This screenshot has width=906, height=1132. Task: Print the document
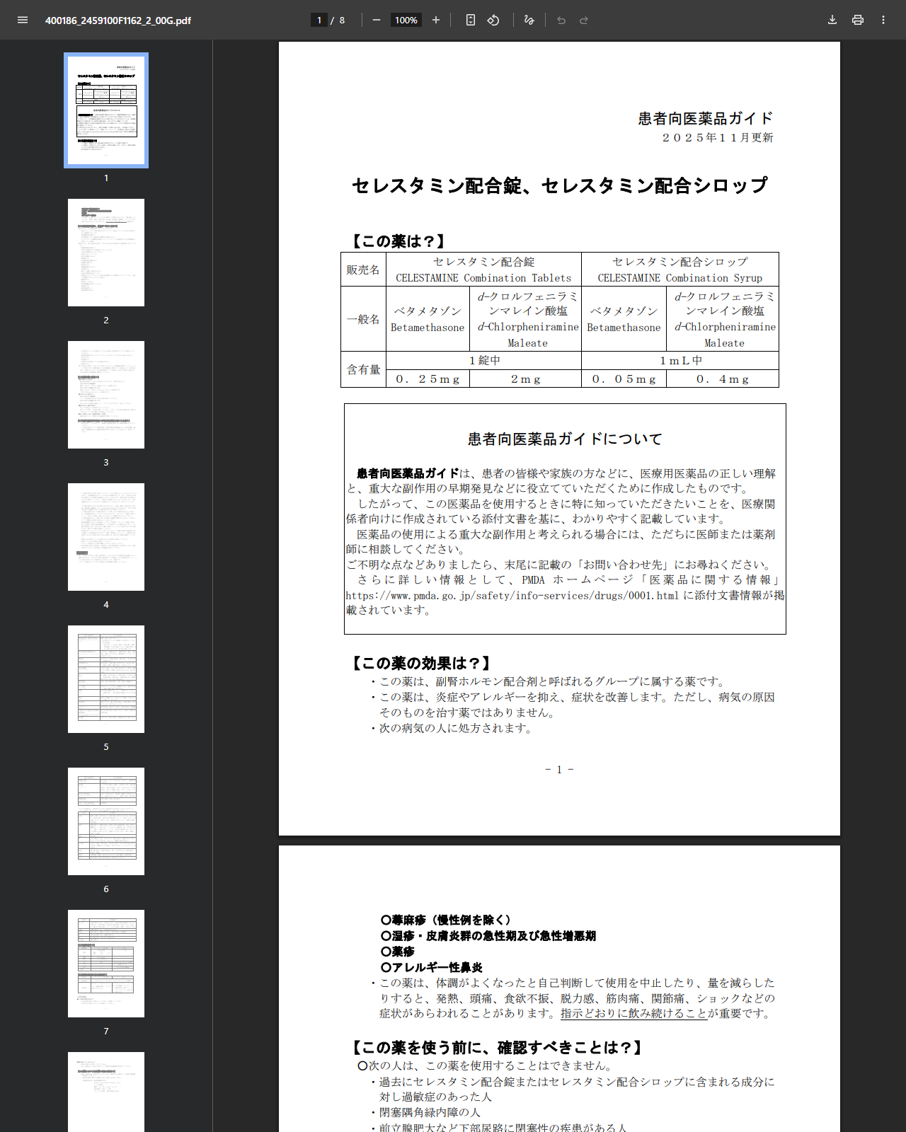[858, 20]
